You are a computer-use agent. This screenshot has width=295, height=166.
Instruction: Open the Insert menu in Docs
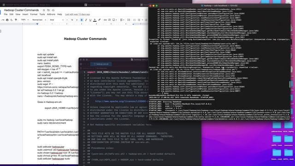(x=25, y=14)
